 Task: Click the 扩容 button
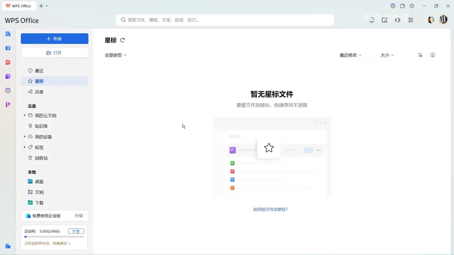tap(76, 231)
